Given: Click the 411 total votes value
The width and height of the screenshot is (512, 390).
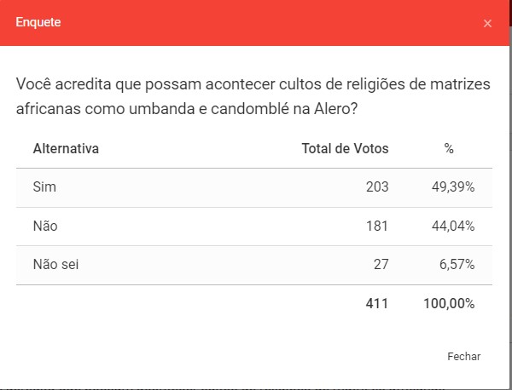Looking at the screenshot, I should click(376, 303).
